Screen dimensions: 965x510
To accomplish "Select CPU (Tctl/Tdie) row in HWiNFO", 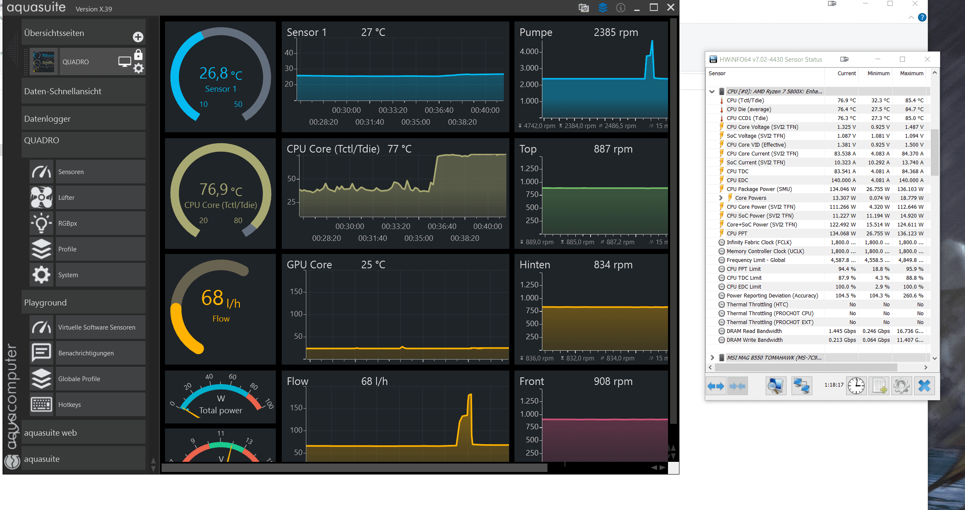I will click(818, 101).
